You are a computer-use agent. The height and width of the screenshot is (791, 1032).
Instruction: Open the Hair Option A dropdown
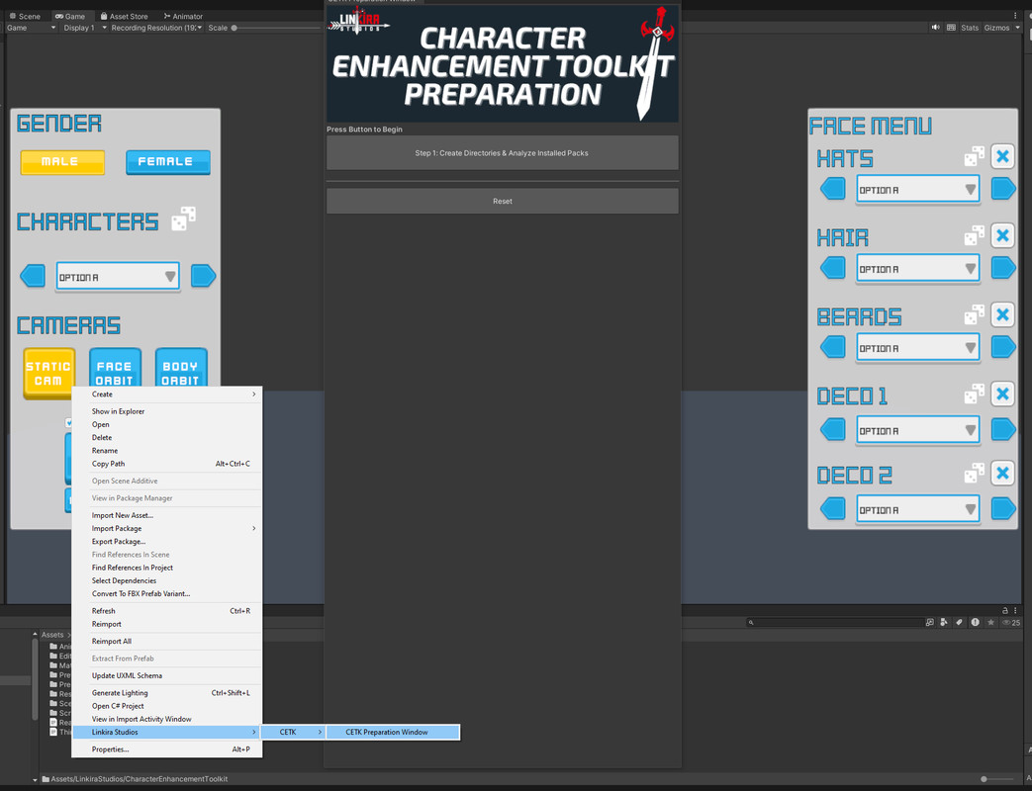point(917,268)
